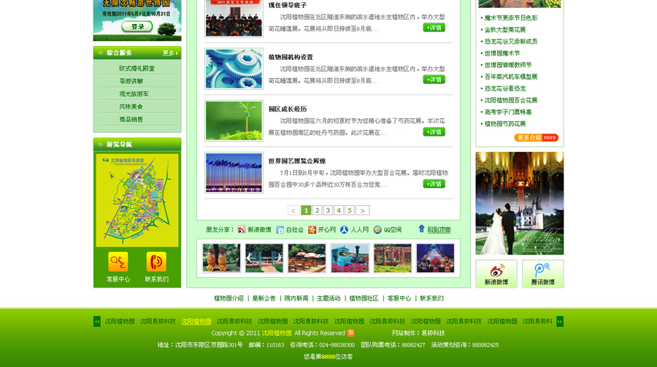Go to next page with > arrow

(x=362, y=210)
